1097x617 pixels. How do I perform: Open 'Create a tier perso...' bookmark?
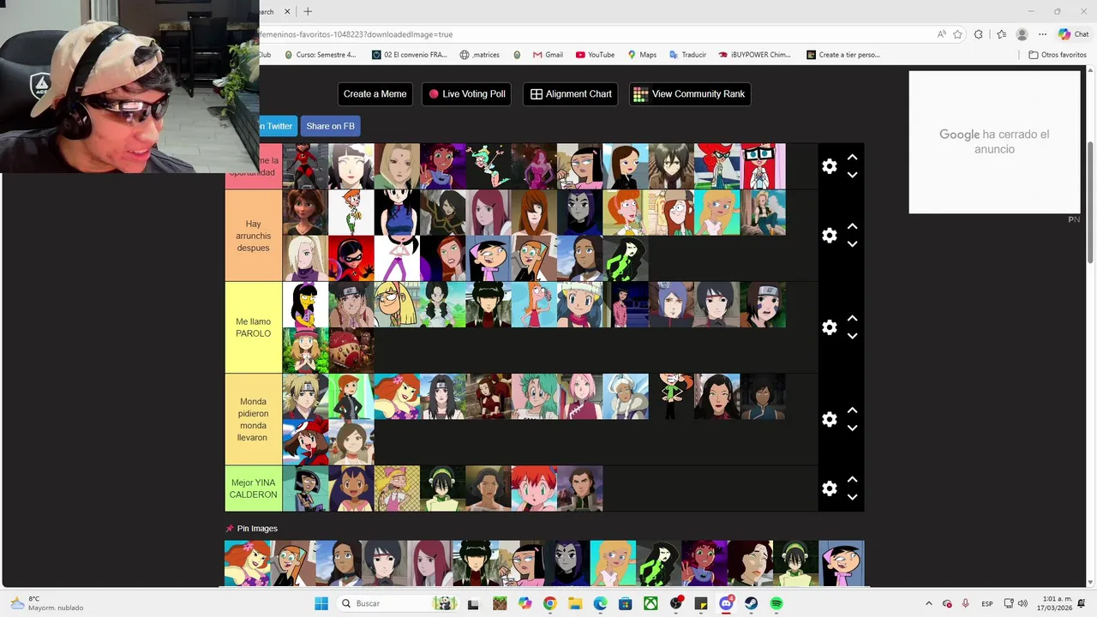tap(843, 55)
